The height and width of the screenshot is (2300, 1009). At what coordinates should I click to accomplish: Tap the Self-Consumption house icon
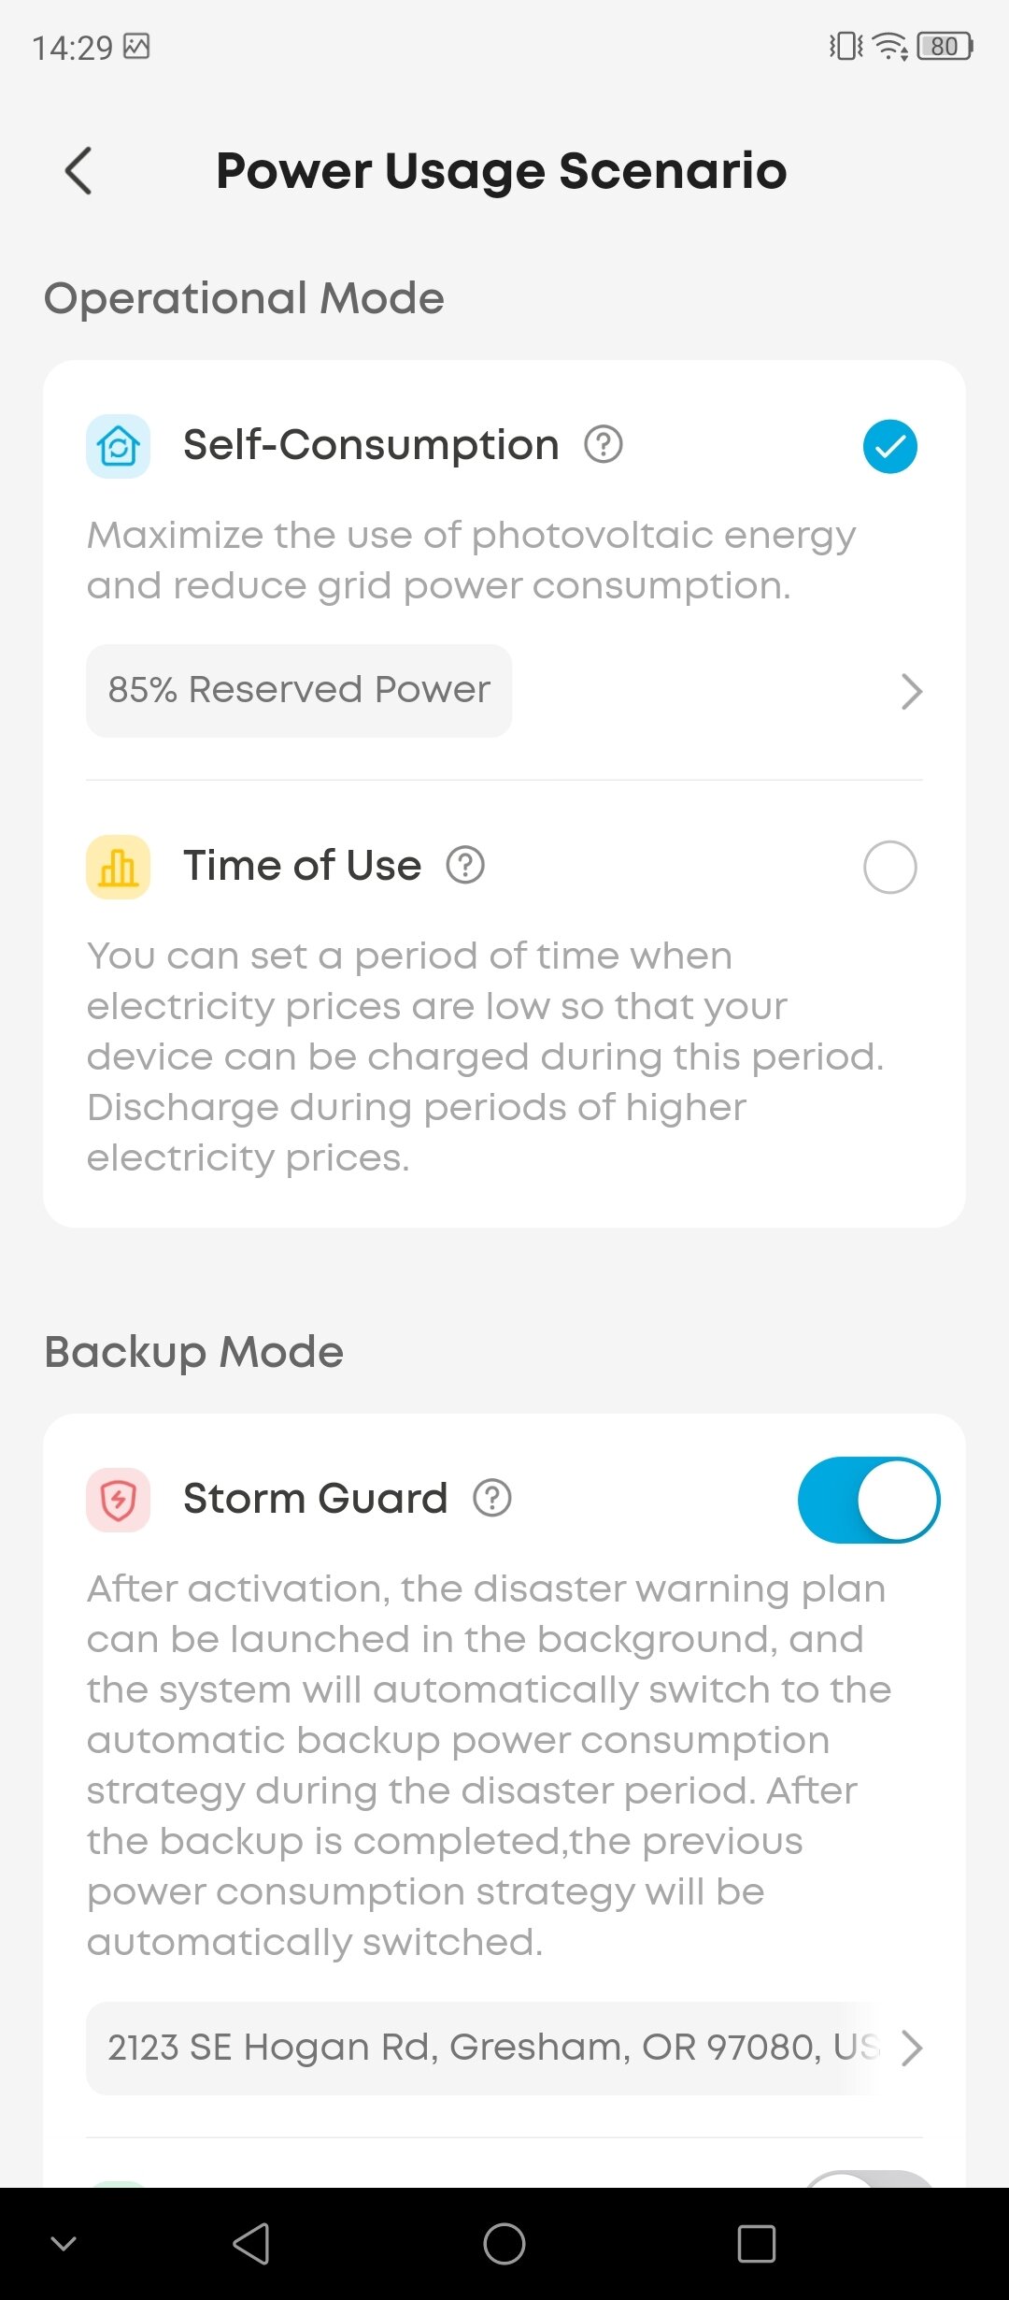point(119,446)
